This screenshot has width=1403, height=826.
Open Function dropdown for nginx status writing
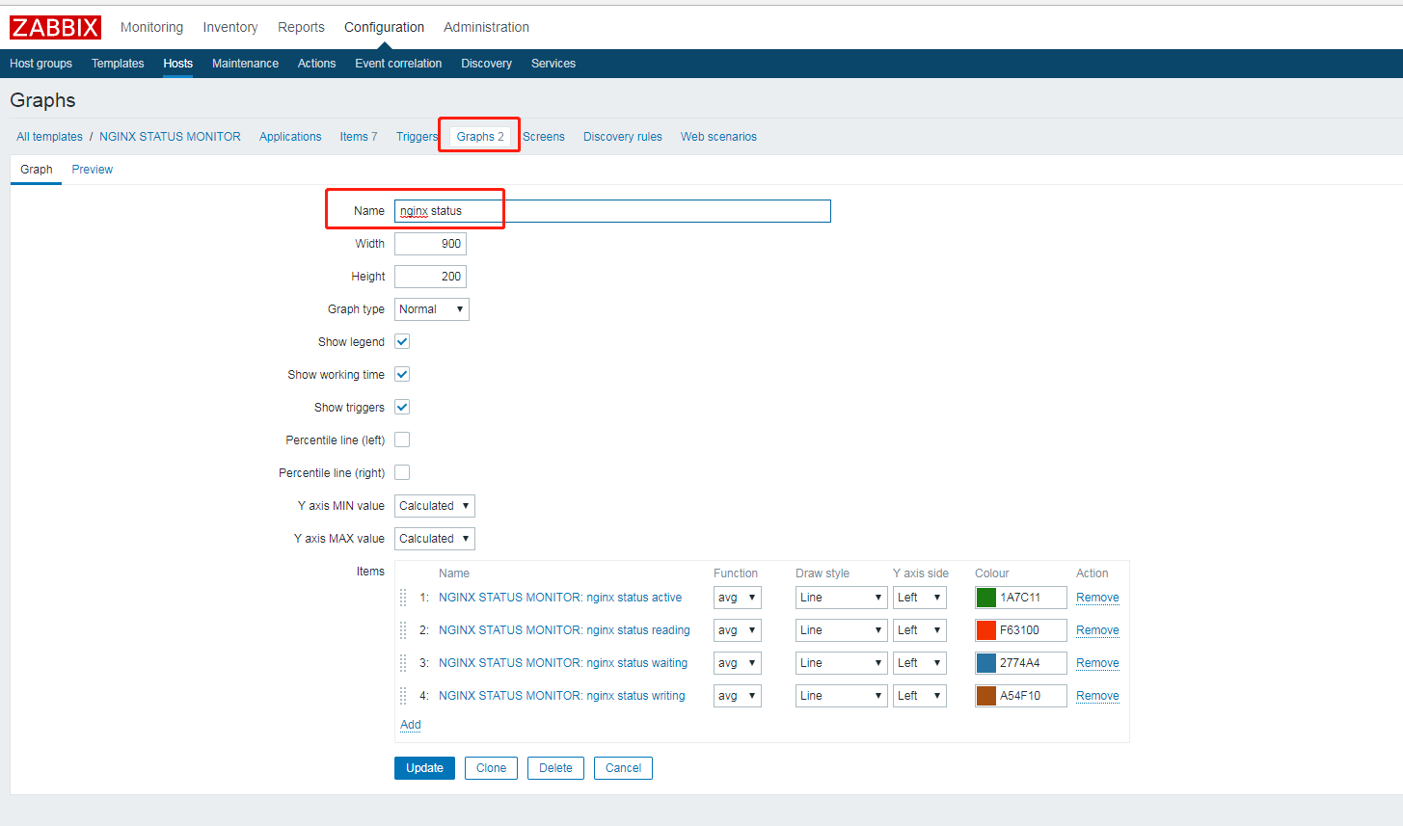[x=738, y=696]
